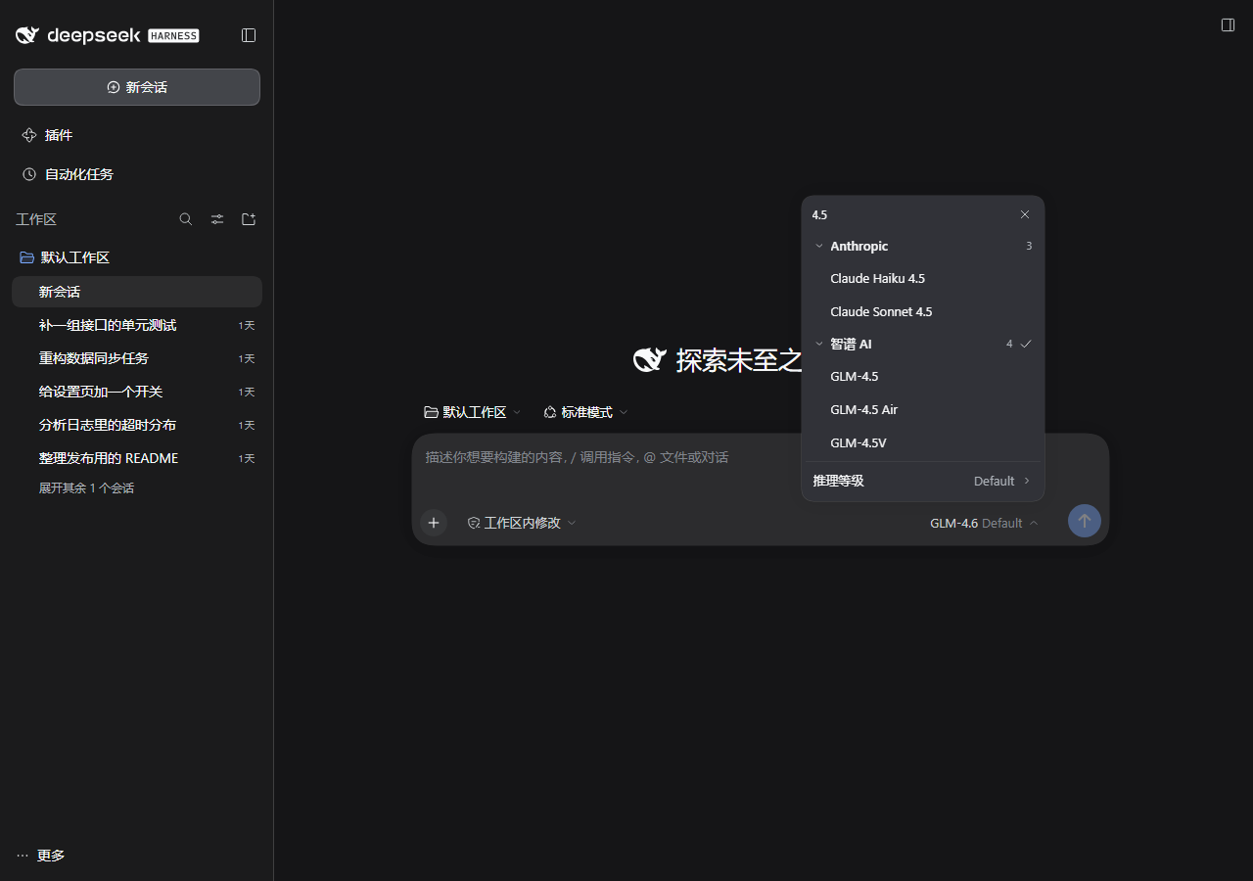The image size is (1253, 881).
Task: Select GLM-4.5 Air model
Action: click(x=923, y=410)
